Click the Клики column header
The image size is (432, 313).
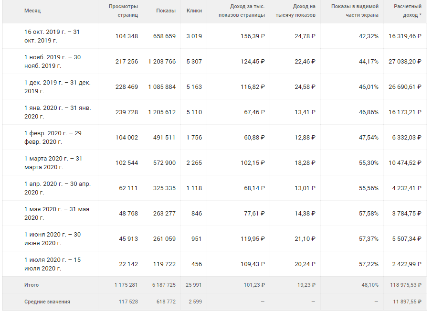pos(194,11)
